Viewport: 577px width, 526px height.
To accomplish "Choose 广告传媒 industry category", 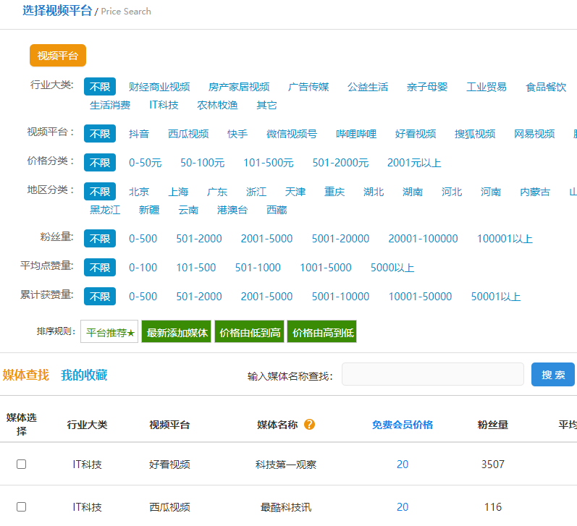I will 308,87.
